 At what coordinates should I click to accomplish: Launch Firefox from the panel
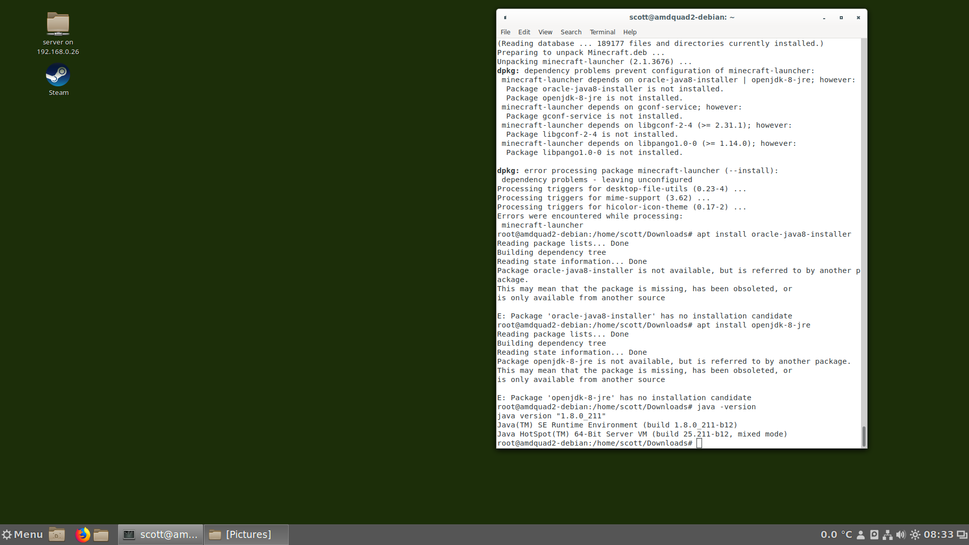click(82, 534)
